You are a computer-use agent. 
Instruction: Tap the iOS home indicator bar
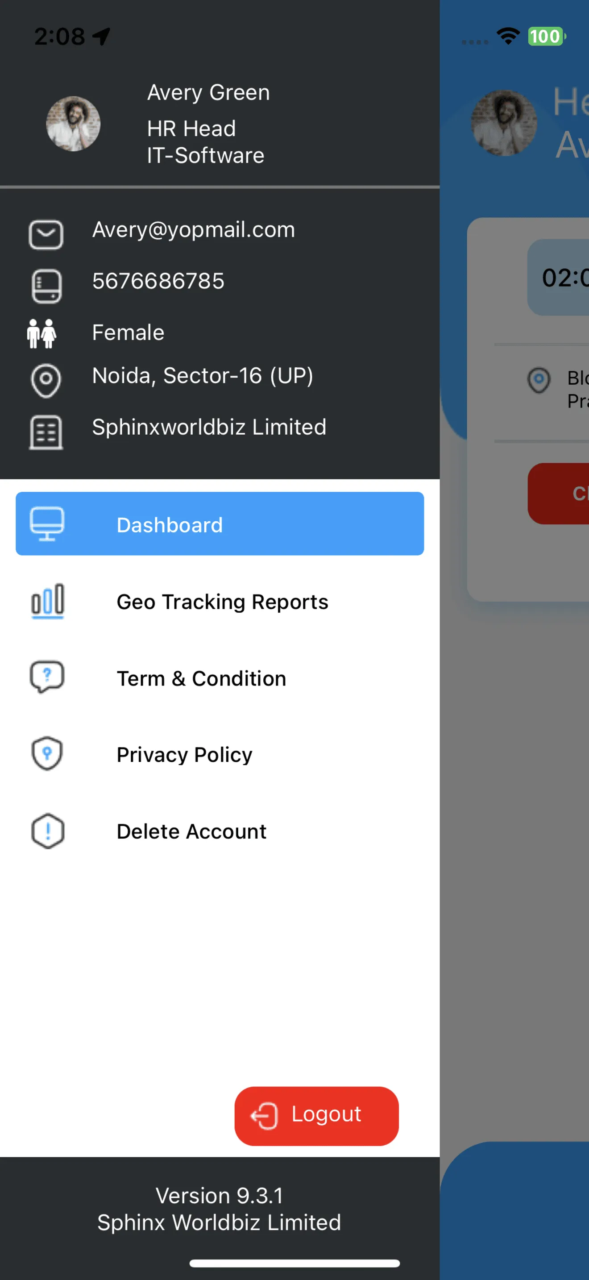(x=294, y=1263)
